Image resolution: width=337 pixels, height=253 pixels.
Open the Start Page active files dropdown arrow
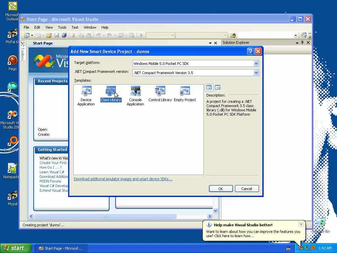click(x=210, y=43)
